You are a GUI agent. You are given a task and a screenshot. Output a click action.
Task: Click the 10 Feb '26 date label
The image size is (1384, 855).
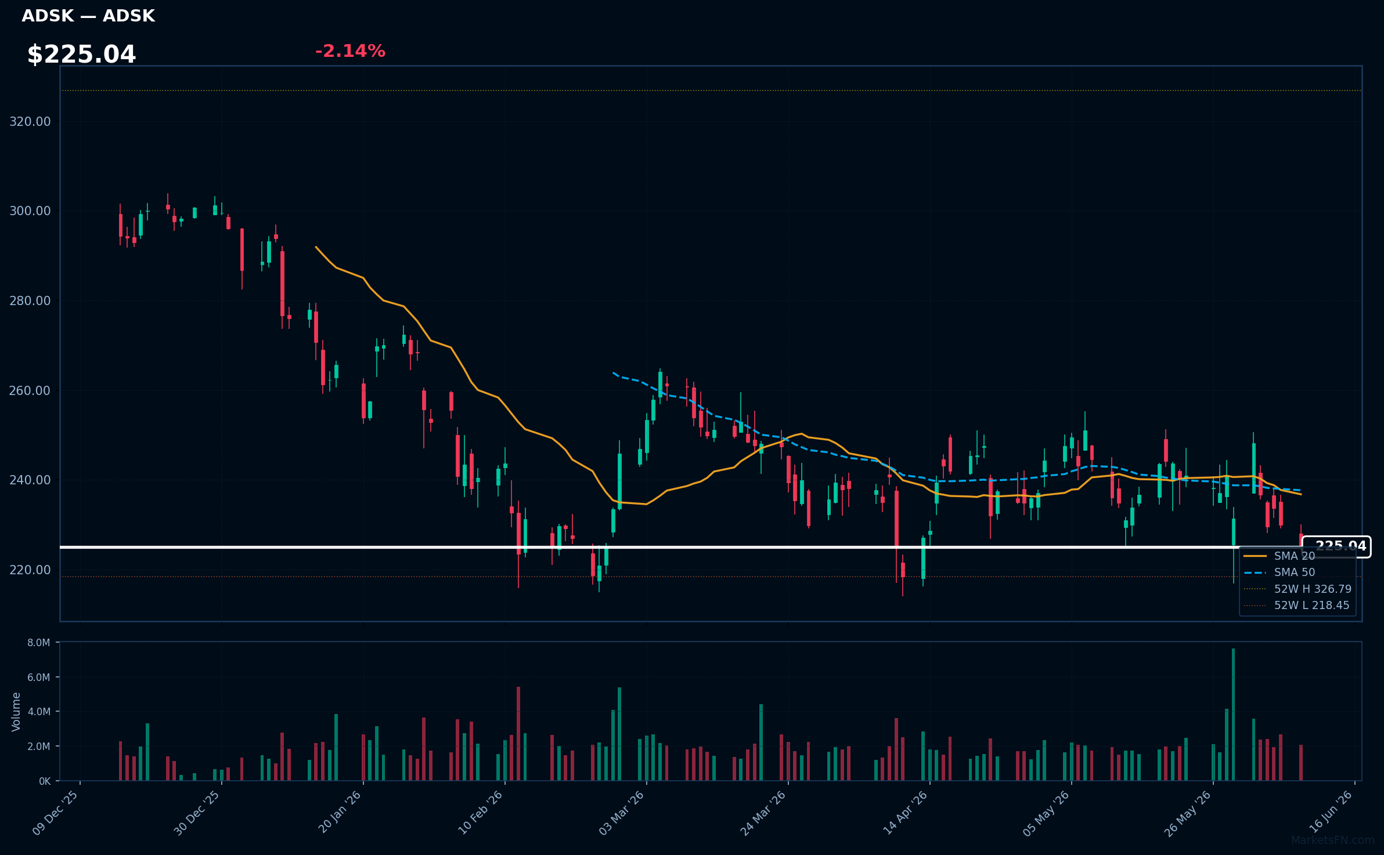[x=481, y=813]
